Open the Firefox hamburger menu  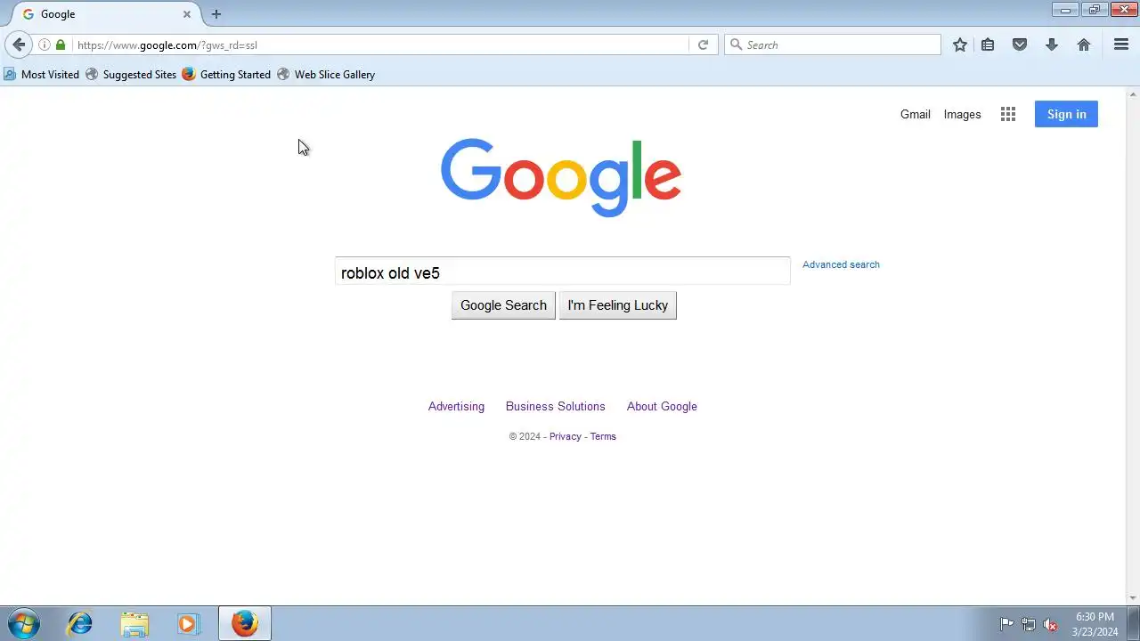tap(1121, 45)
